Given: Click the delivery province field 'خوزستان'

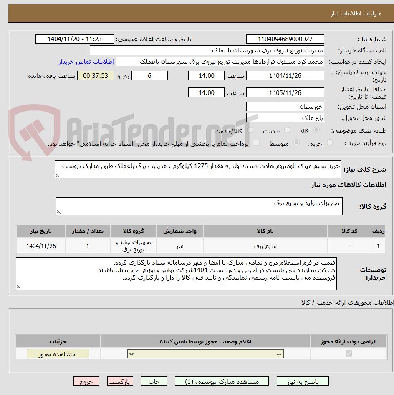Looking at the screenshot, I should coord(285,107).
